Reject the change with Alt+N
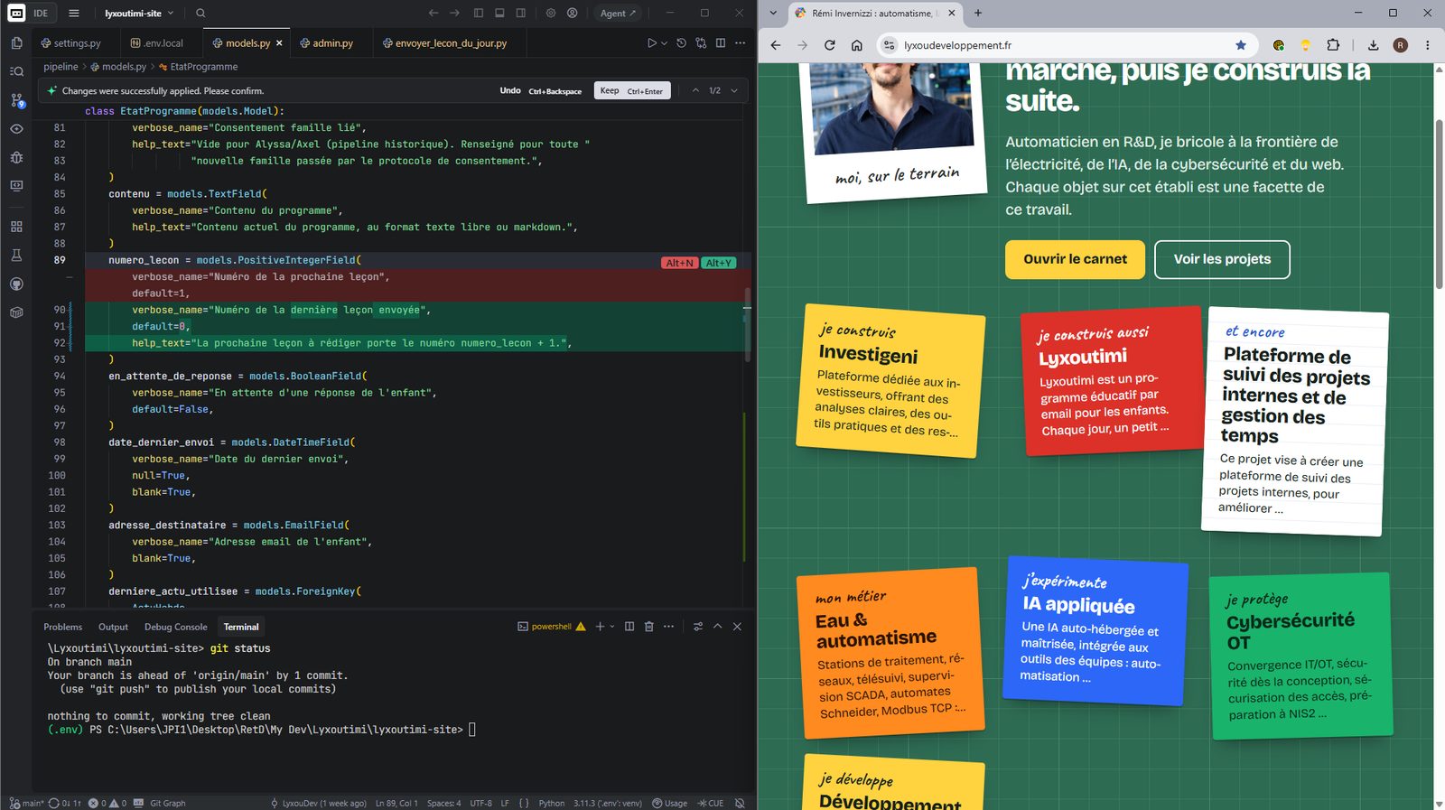1445x810 pixels. tap(680, 263)
